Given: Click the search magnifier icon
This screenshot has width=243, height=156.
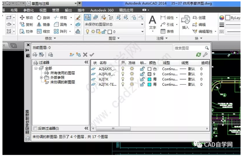Looking at the screenshot, I should [207, 48].
